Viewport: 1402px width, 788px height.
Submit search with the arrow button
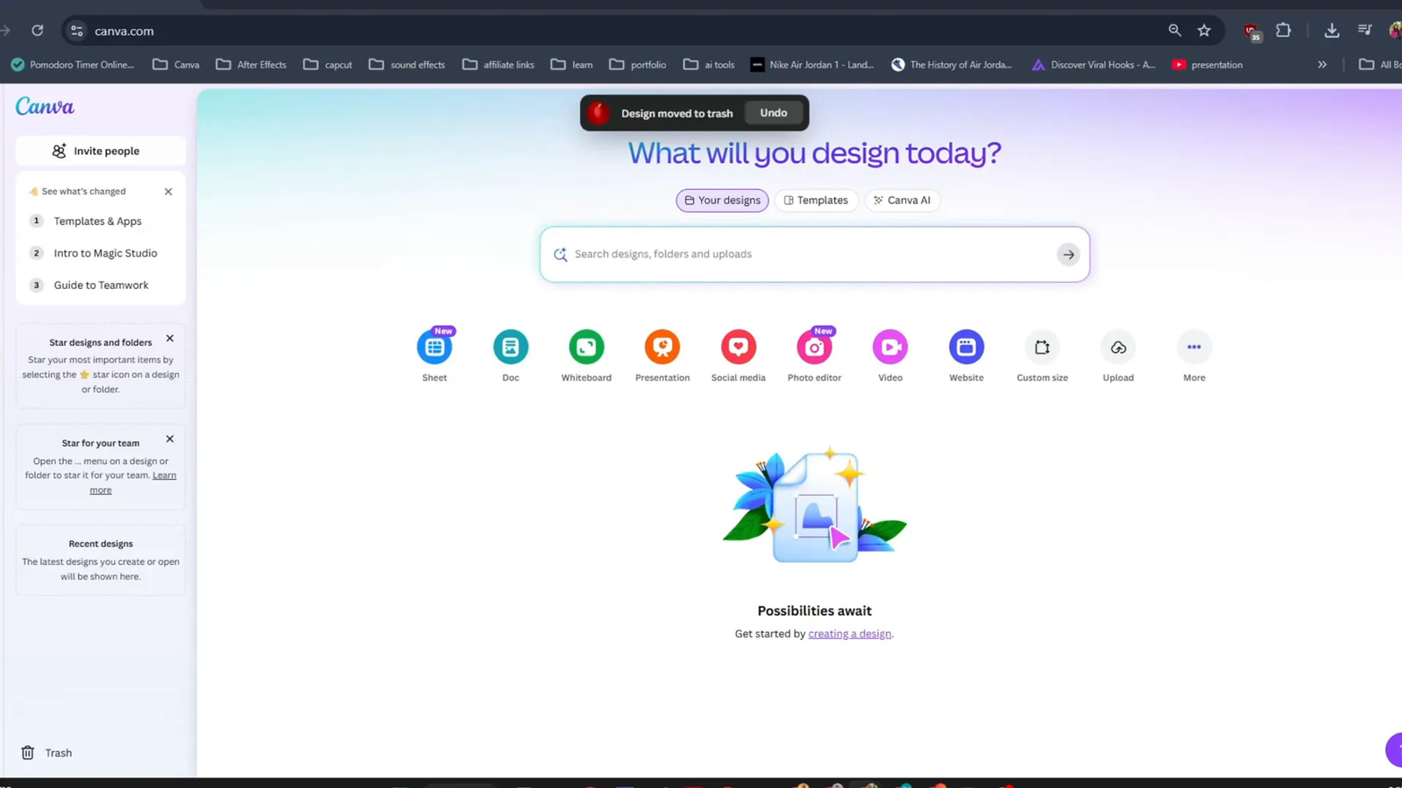[x=1068, y=255]
